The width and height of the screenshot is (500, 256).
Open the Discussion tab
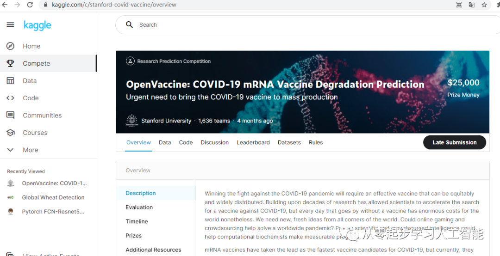tap(215, 143)
